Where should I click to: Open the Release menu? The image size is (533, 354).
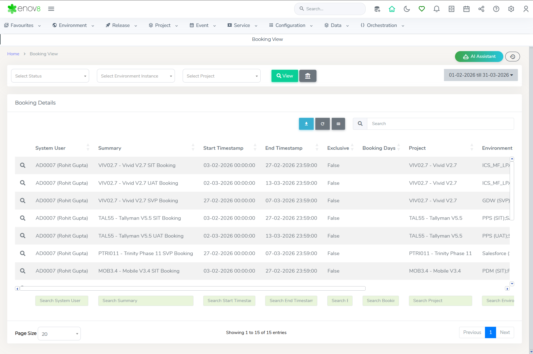click(x=121, y=25)
